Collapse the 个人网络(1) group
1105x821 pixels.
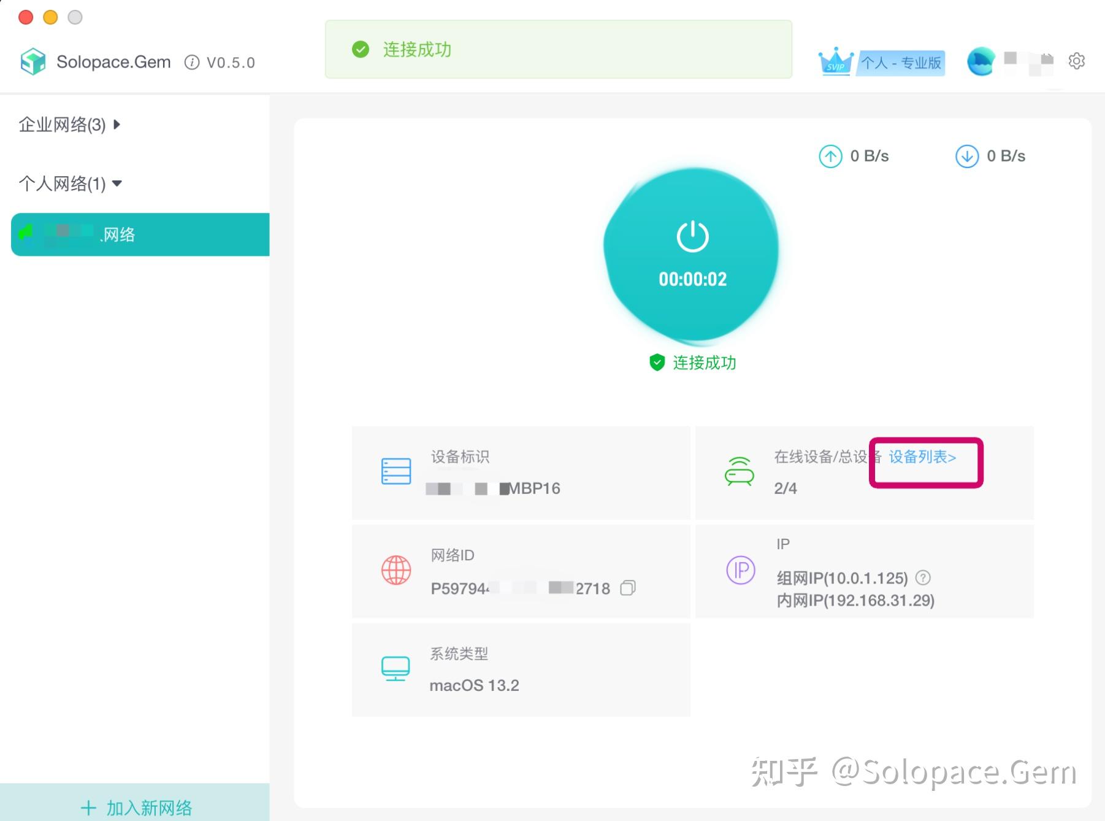71,183
